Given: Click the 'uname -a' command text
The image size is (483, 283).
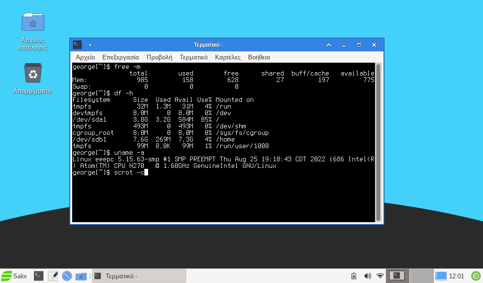Looking at the screenshot, I should [x=129, y=152].
